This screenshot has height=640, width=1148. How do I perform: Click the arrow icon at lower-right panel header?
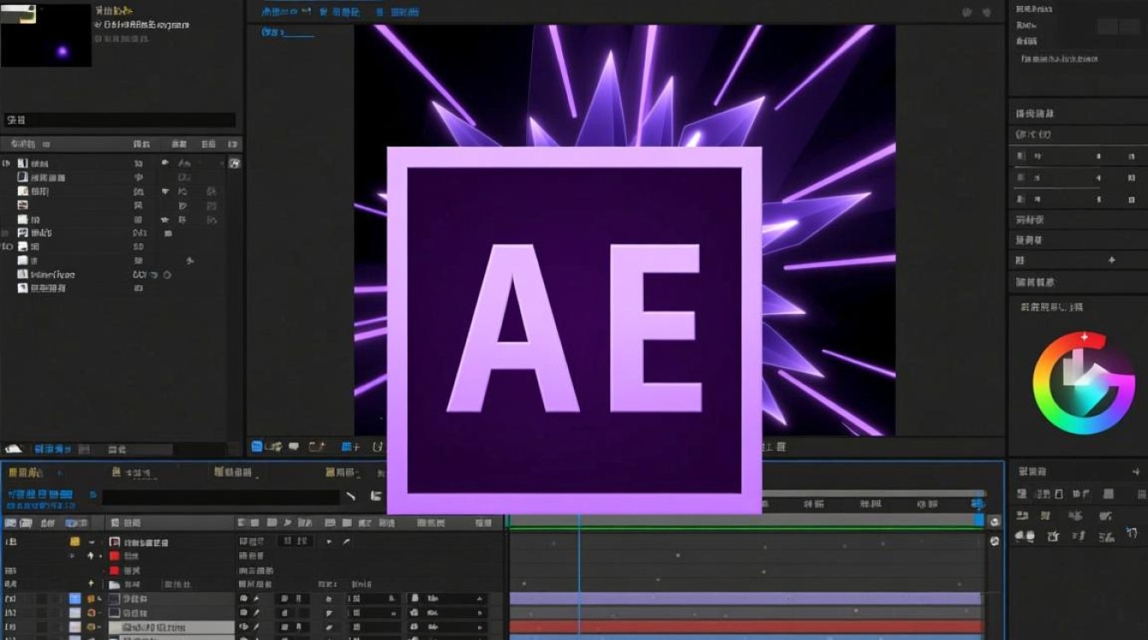[x=1135, y=471]
